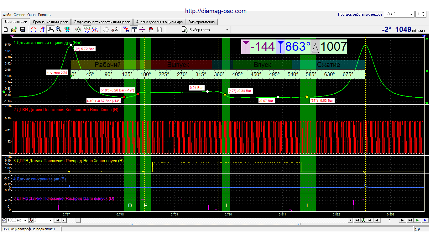
Task: Activate the hand pan tool
Action: click(x=50, y=30)
